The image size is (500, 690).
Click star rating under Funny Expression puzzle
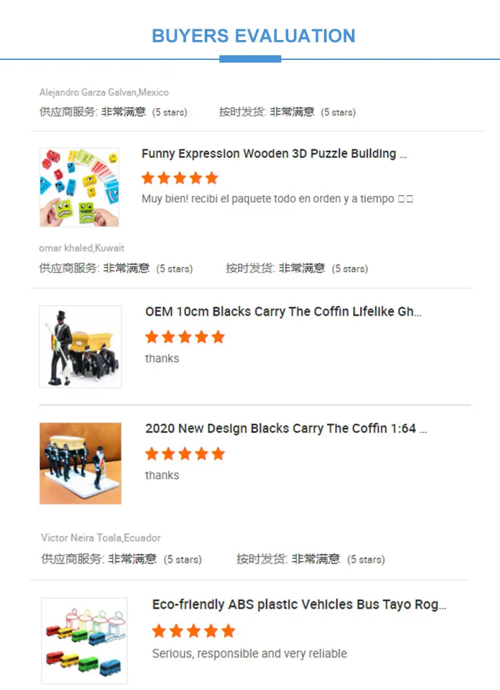tap(180, 178)
